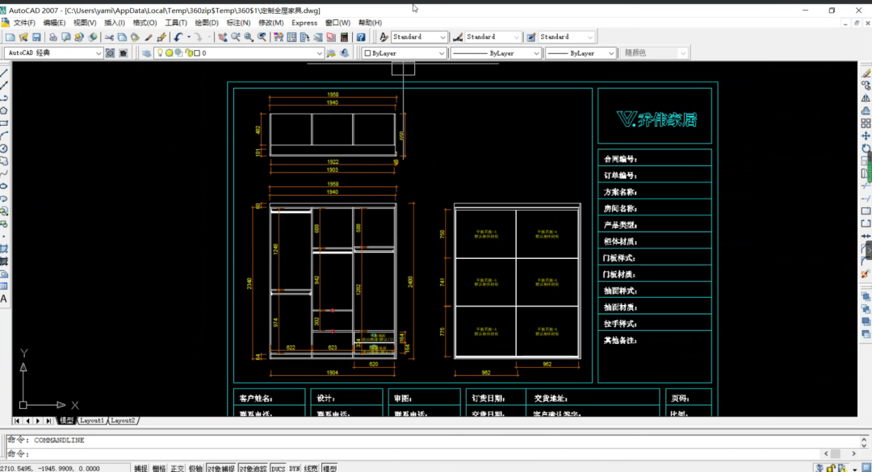This screenshot has height=472, width=872.
Task: Open the Layer Properties Manager icon
Action: coord(147,53)
